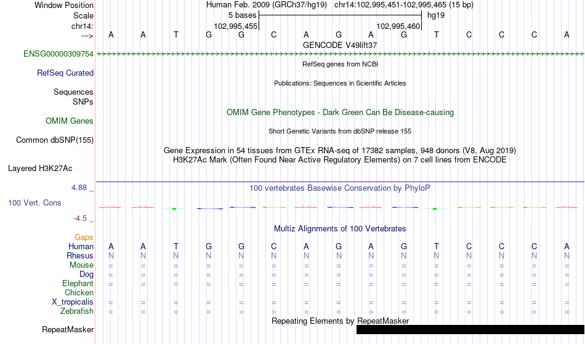Image resolution: width=585 pixels, height=344 pixels.
Task: Click the ENSG00000309754 gene track label
Action: click(x=58, y=54)
